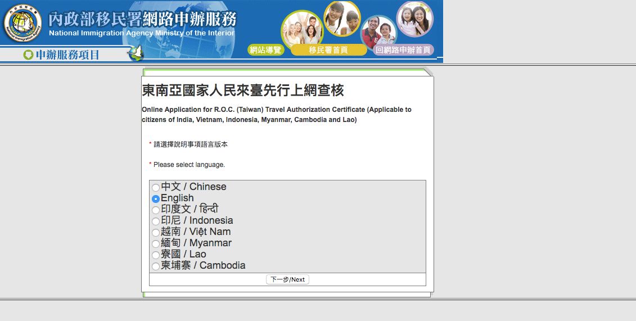Open the 申辦服務項目 services section
The height and width of the screenshot is (321, 636).
67,55
